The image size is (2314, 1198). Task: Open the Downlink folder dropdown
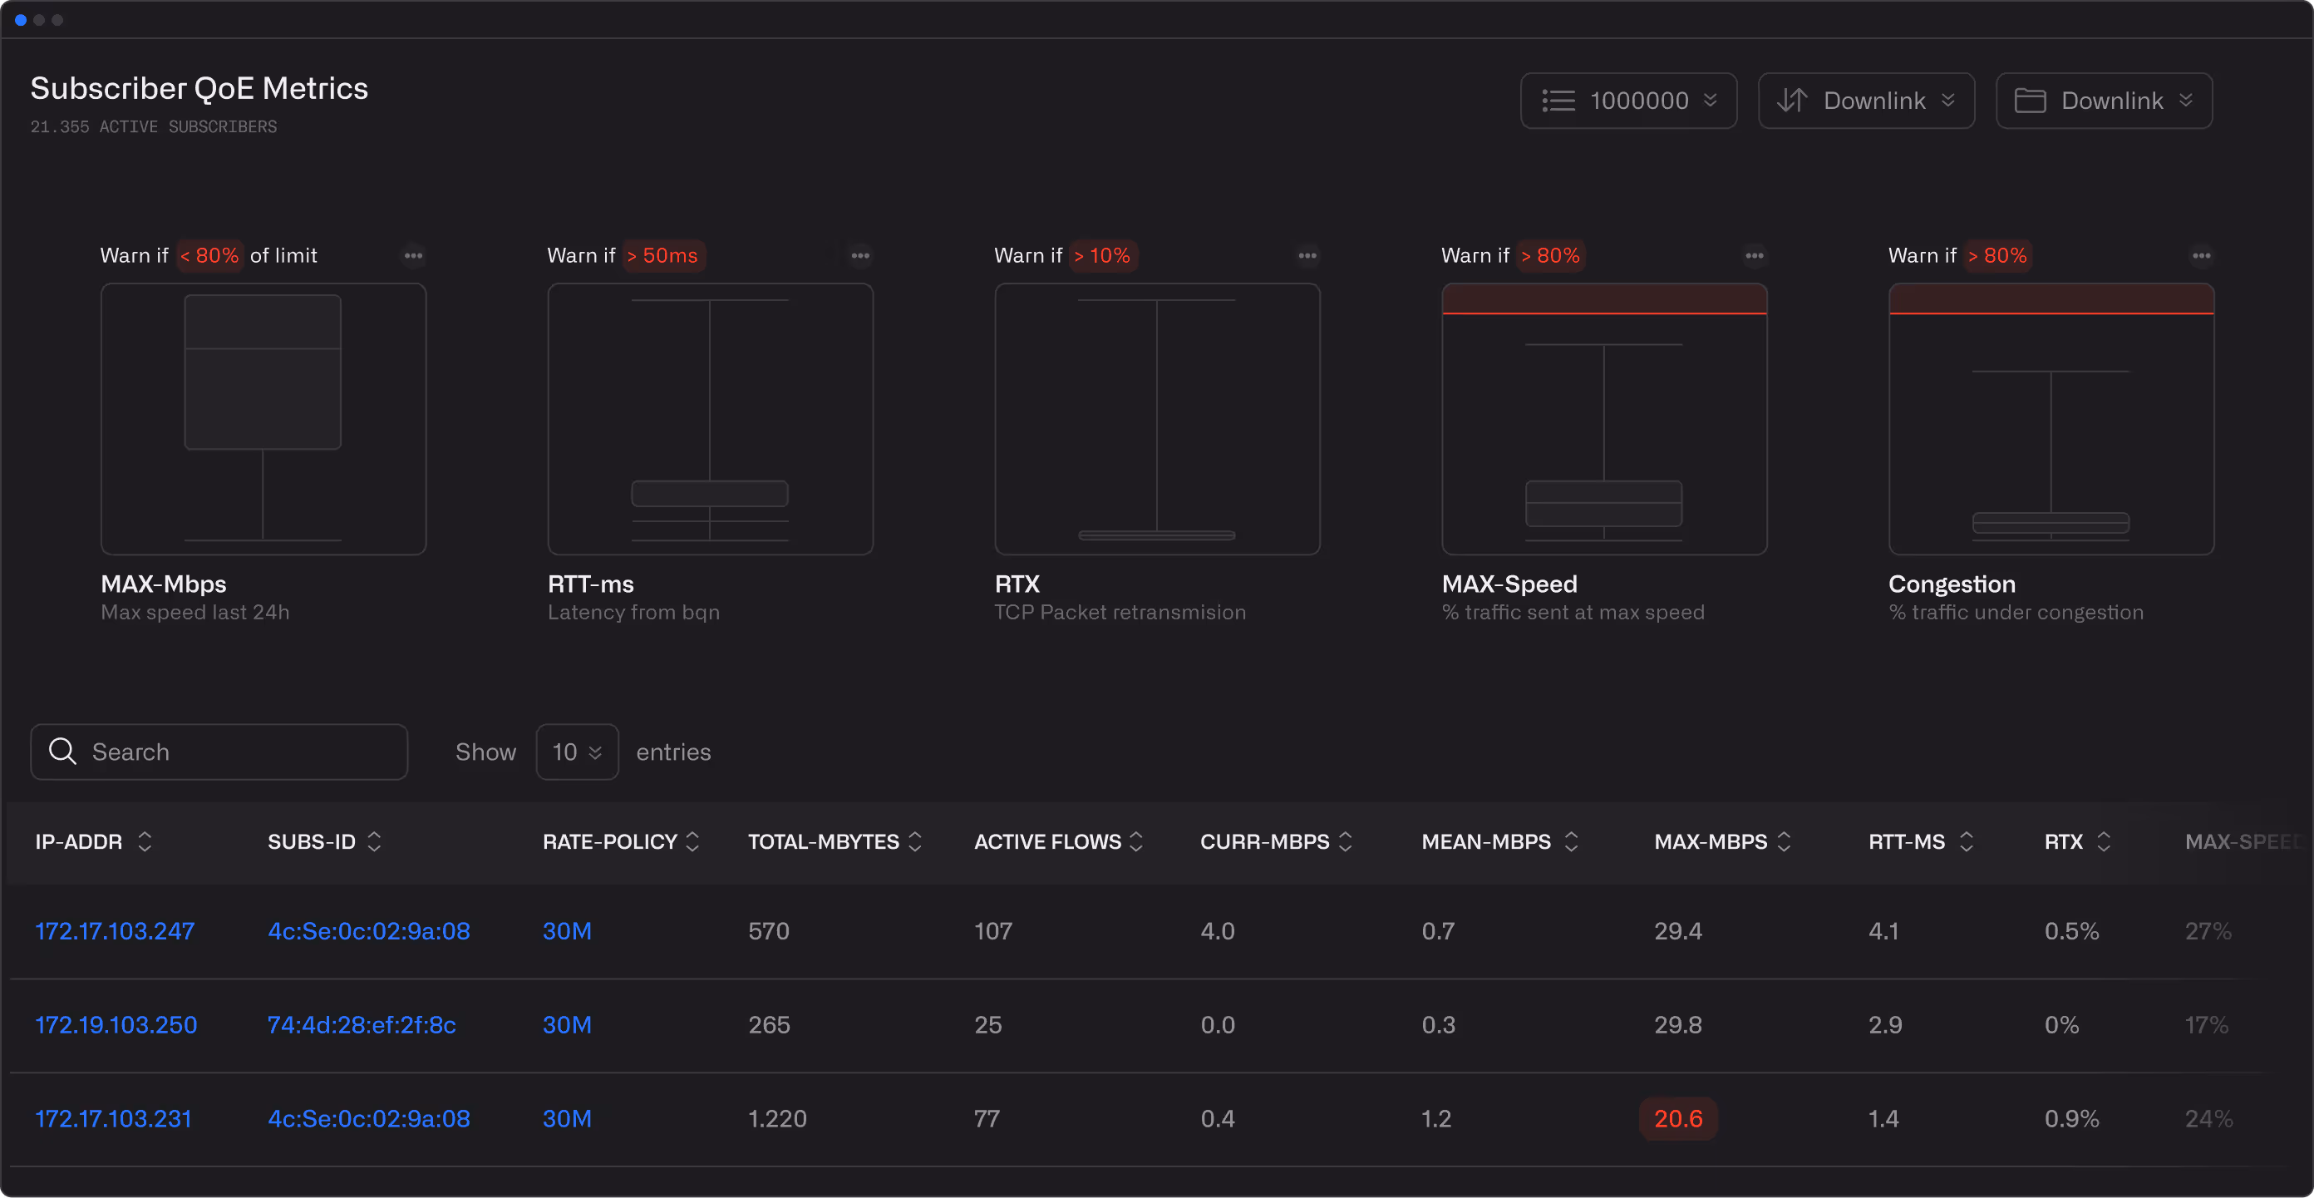tap(2103, 101)
